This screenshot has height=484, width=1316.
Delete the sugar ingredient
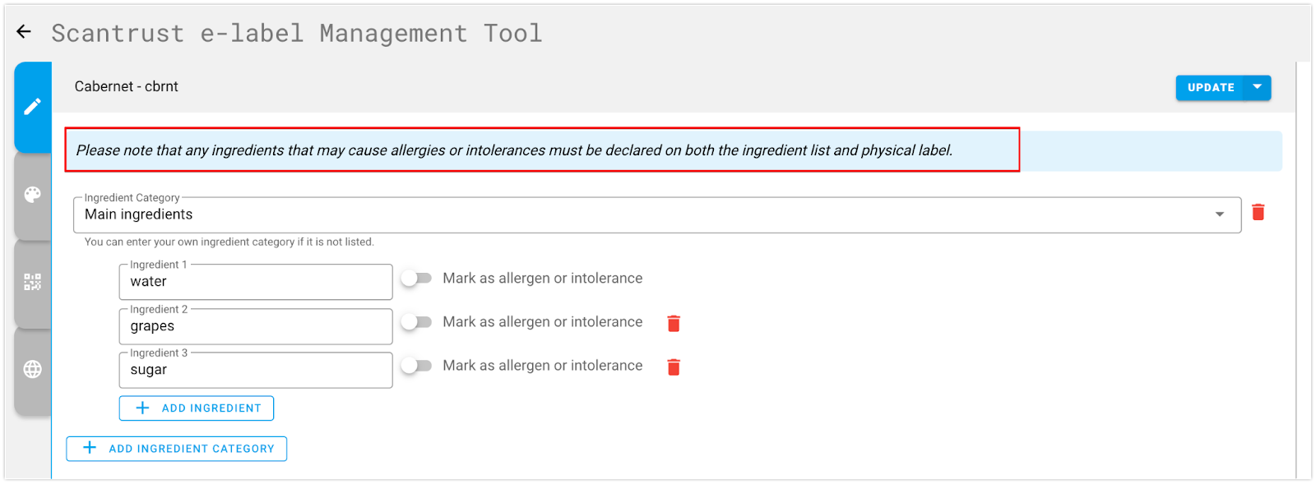(674, 367)
